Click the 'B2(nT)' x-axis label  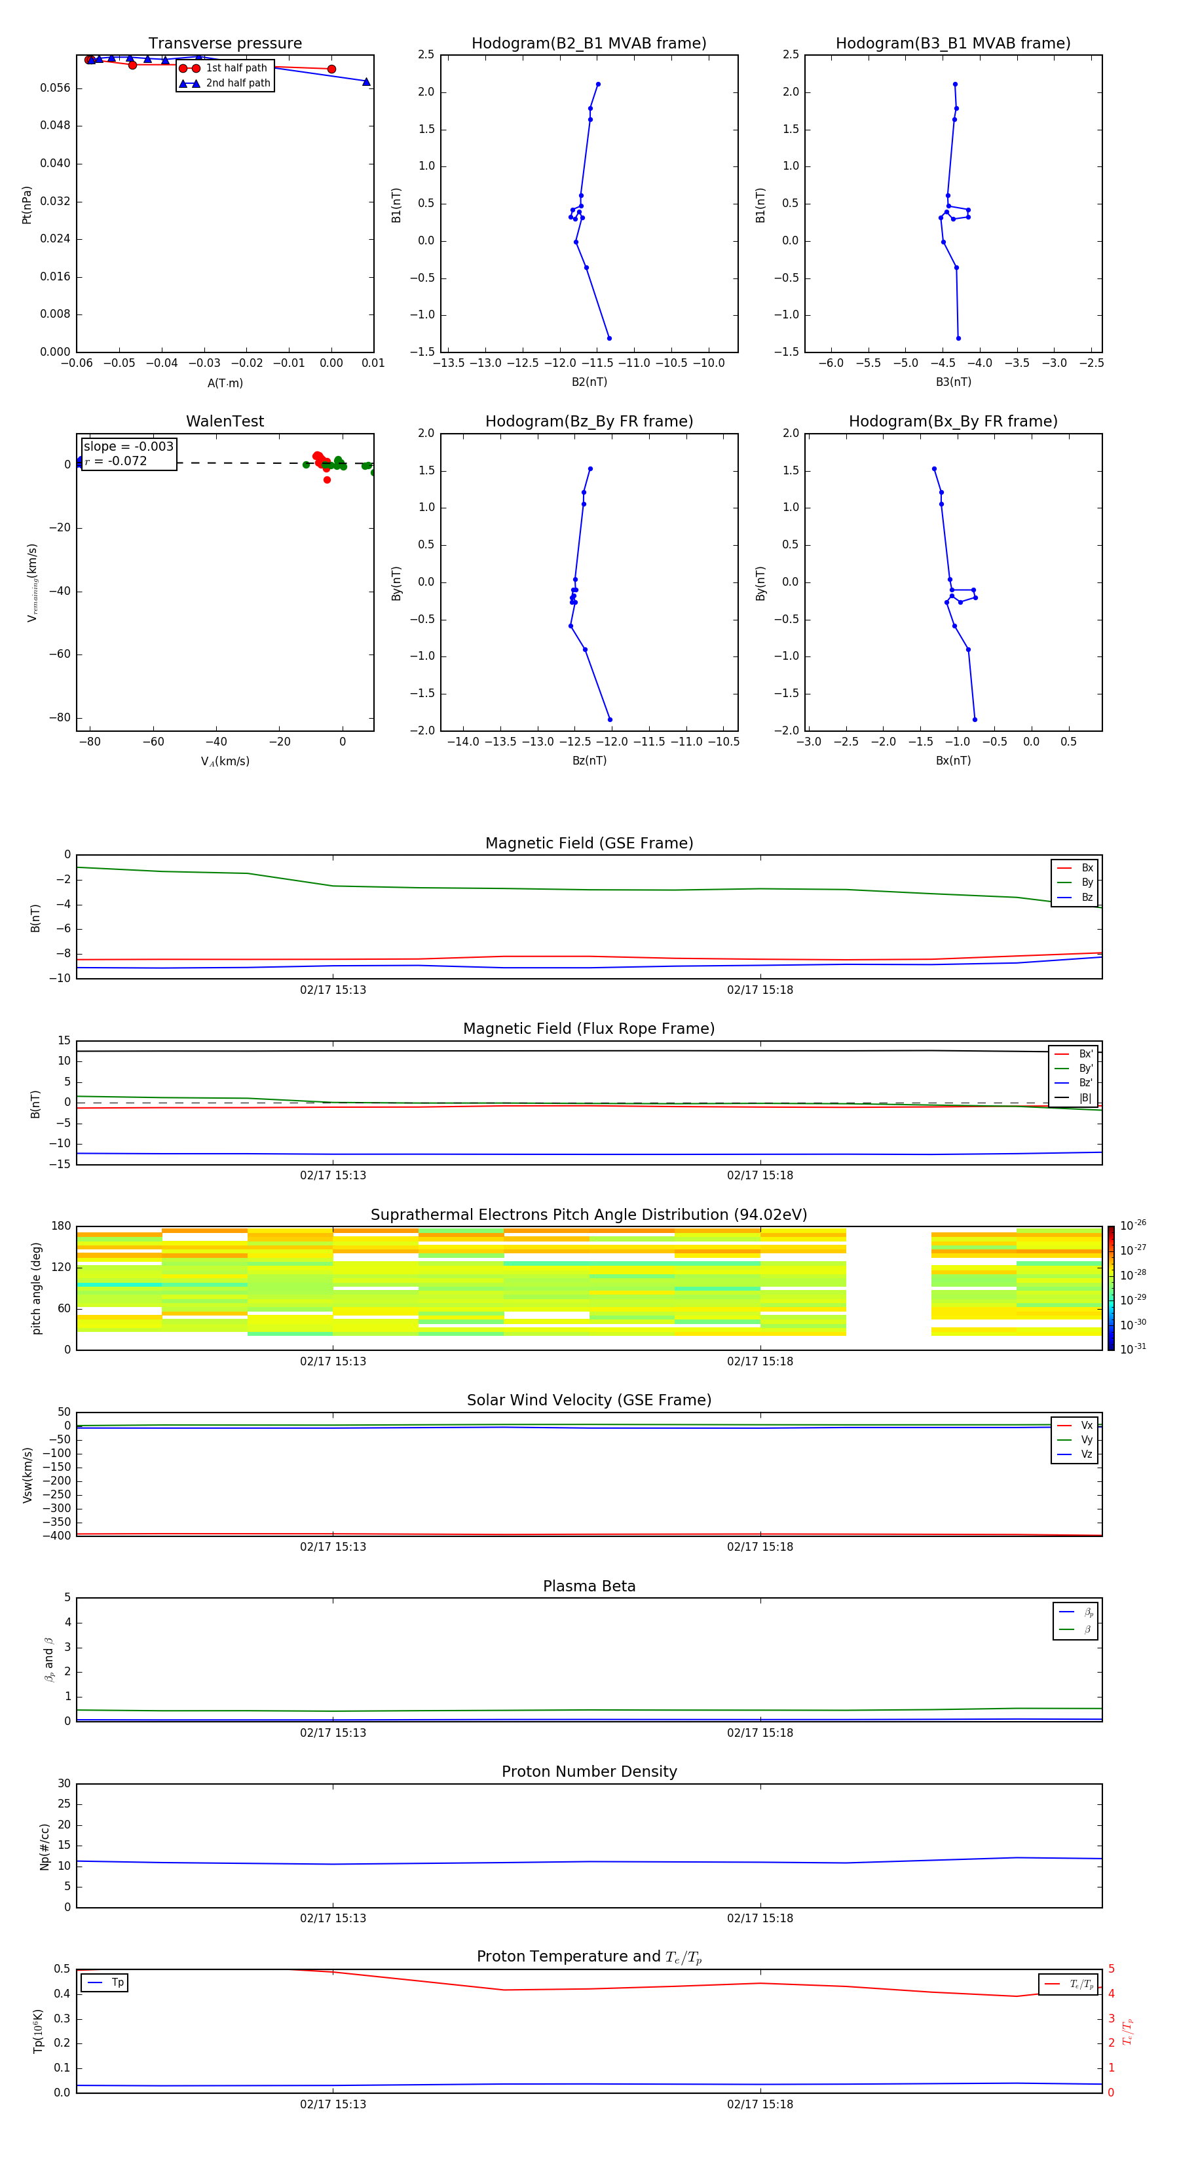589,382
